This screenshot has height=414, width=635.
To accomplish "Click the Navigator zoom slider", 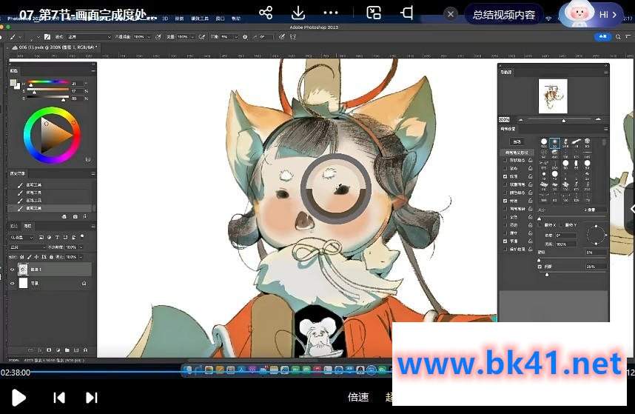I will point(560,119).
